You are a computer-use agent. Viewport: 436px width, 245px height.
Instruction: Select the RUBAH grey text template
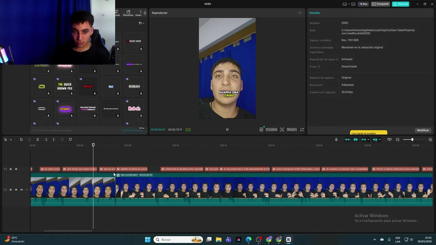pyautogui.click(x=134, y=86)
